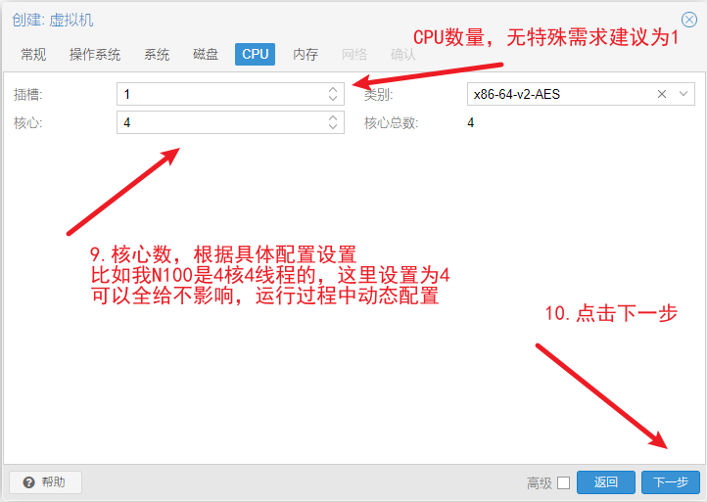This screenshot has height=502, width=707.
Task: Increase the 核心 core count
Action: click(333, 118)
